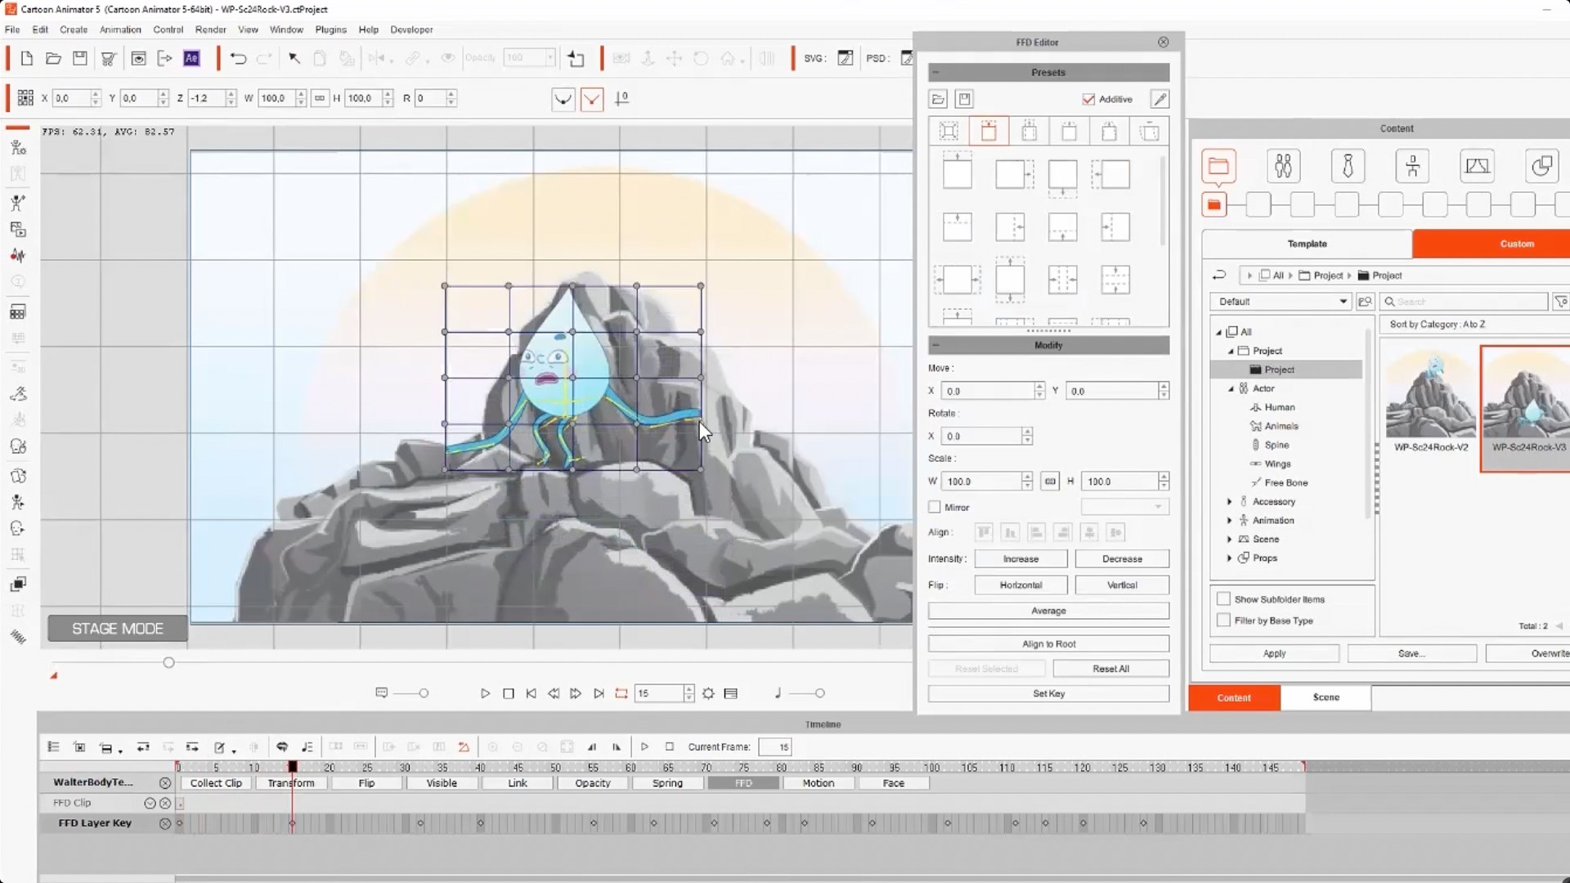Switch to the Template tab

tap(1307, 244)
